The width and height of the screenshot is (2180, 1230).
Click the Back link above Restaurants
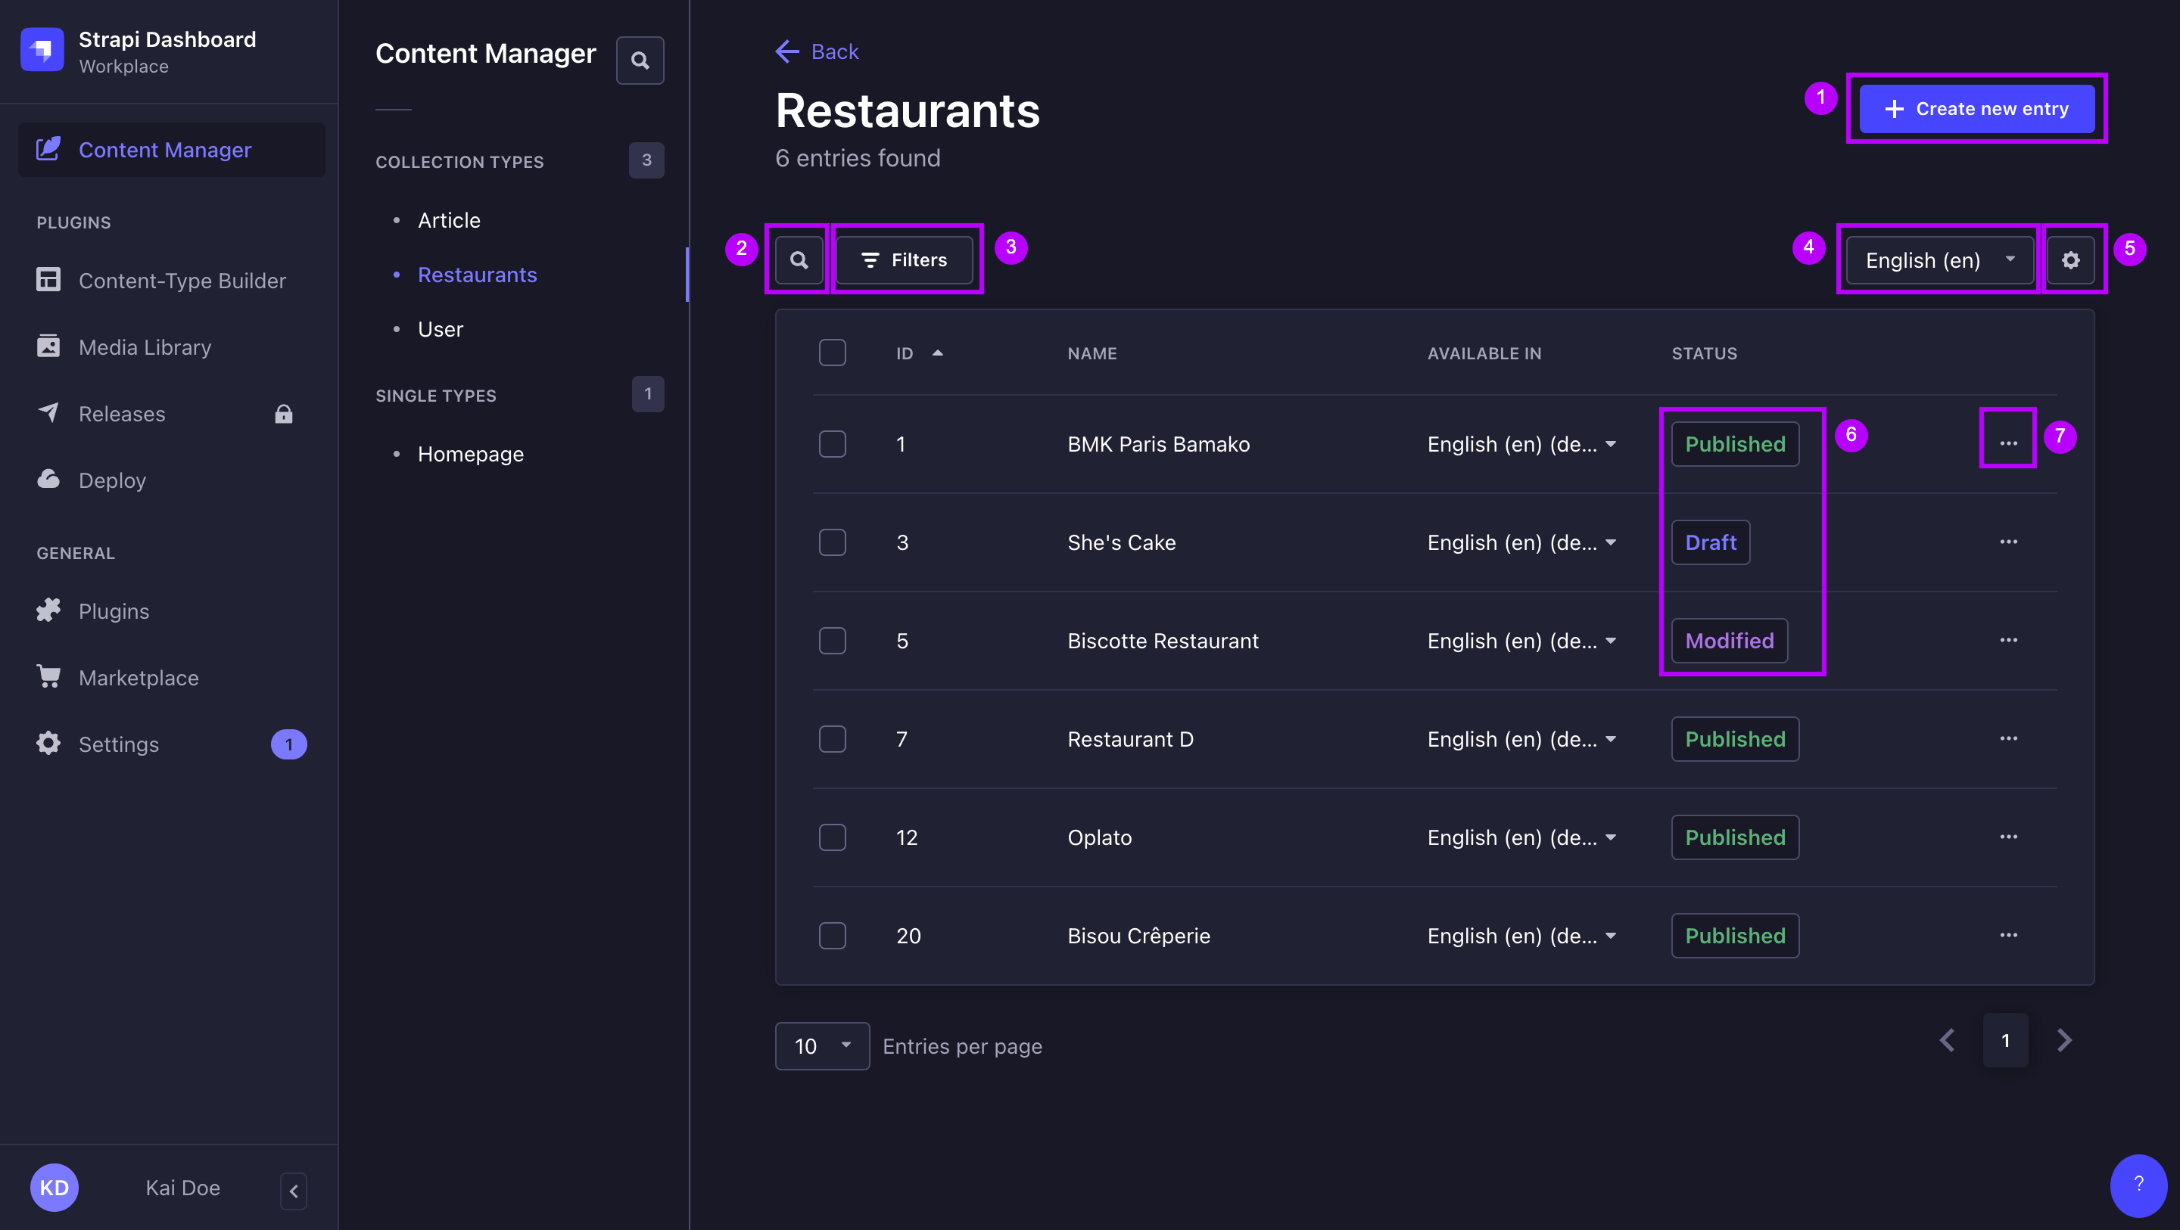click(x=817, y=51)
